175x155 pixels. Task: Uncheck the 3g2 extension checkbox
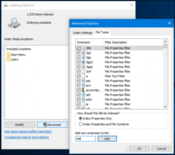pyautogui.click(x=78, y=52)
